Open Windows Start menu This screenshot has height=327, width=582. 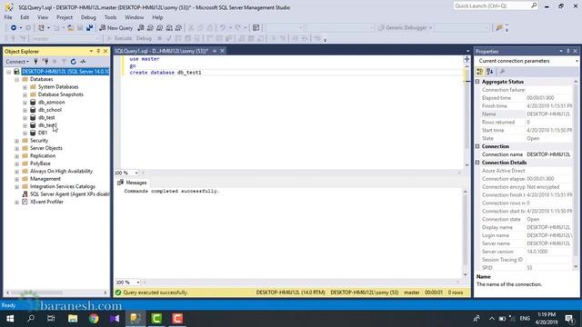[x=10, y=319]
